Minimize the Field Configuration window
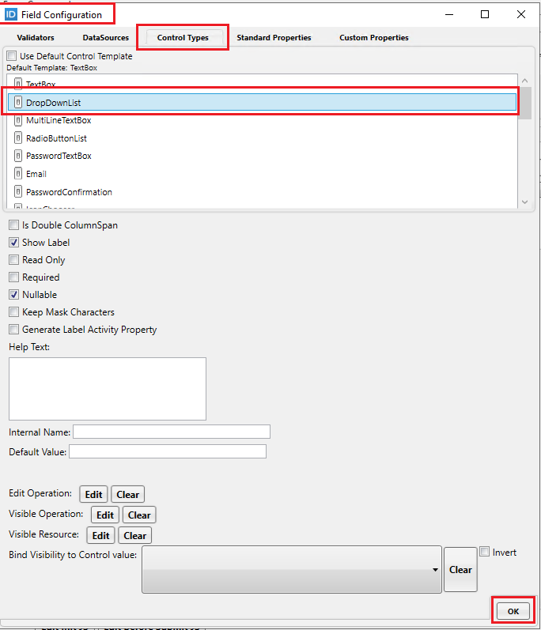The width and height of the screenshot is (541, 630). [x=449, y=14]
